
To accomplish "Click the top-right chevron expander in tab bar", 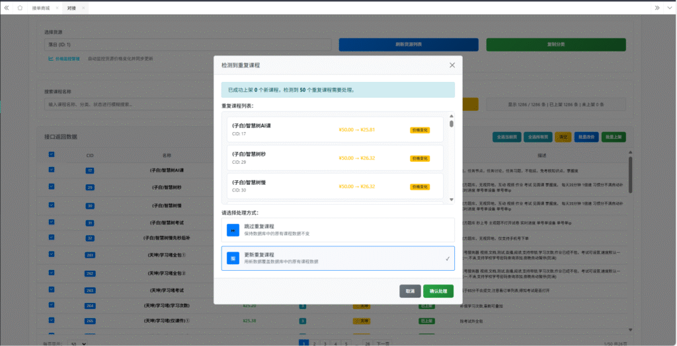I will (669, 7).
